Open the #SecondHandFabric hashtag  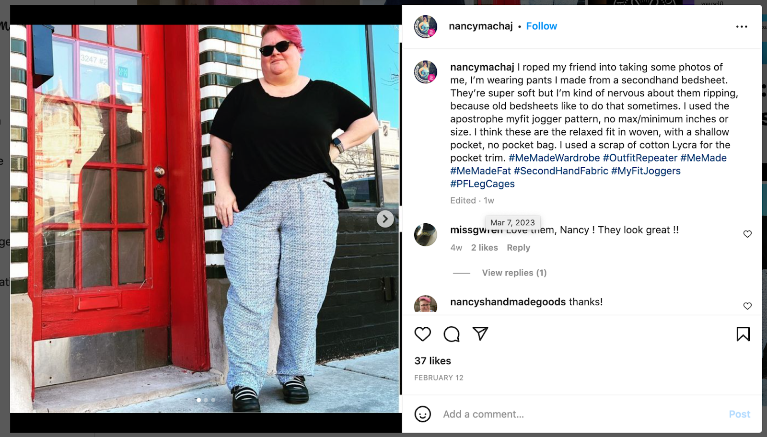(561, 171)
